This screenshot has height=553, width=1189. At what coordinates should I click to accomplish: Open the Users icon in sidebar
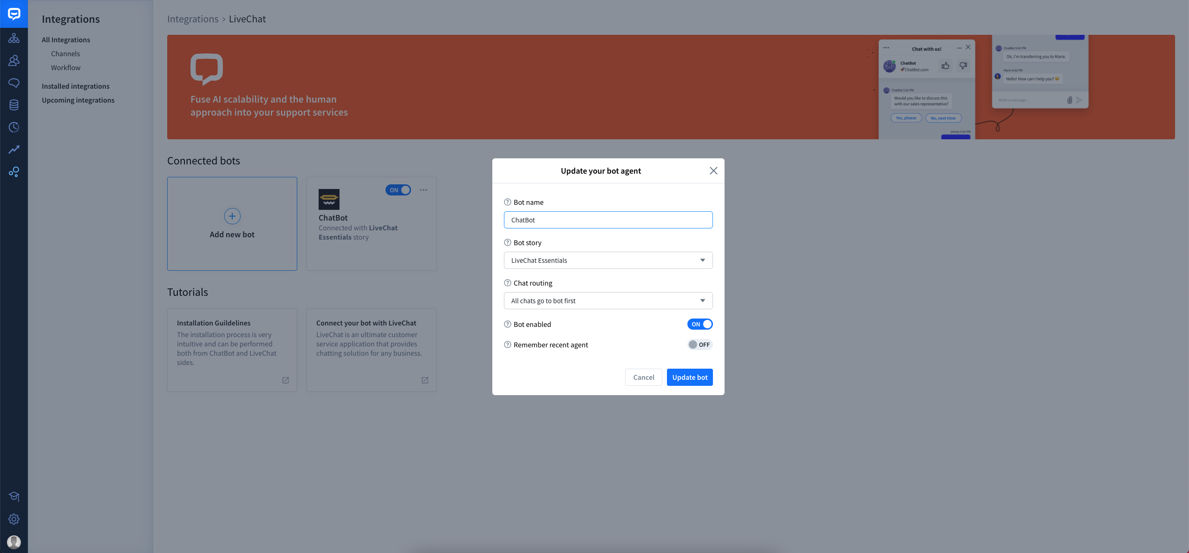point(14,60)
